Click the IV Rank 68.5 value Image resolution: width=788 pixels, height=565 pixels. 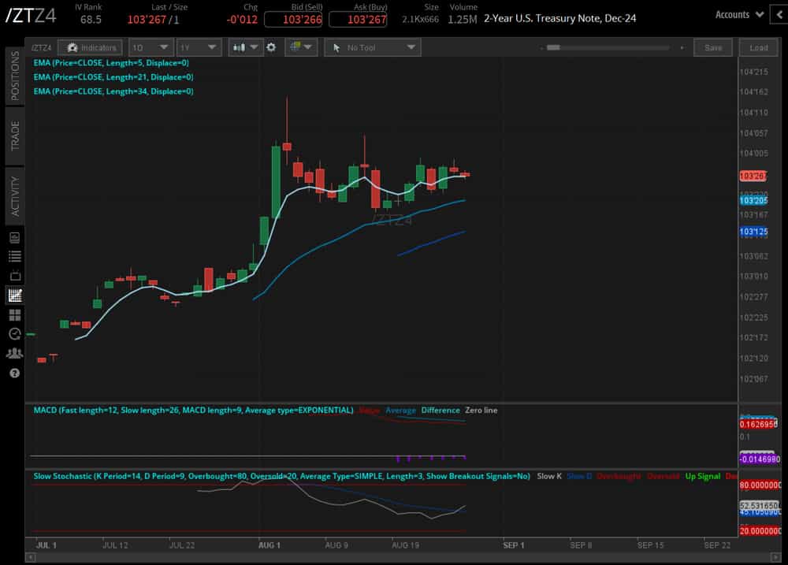(91, 20)
